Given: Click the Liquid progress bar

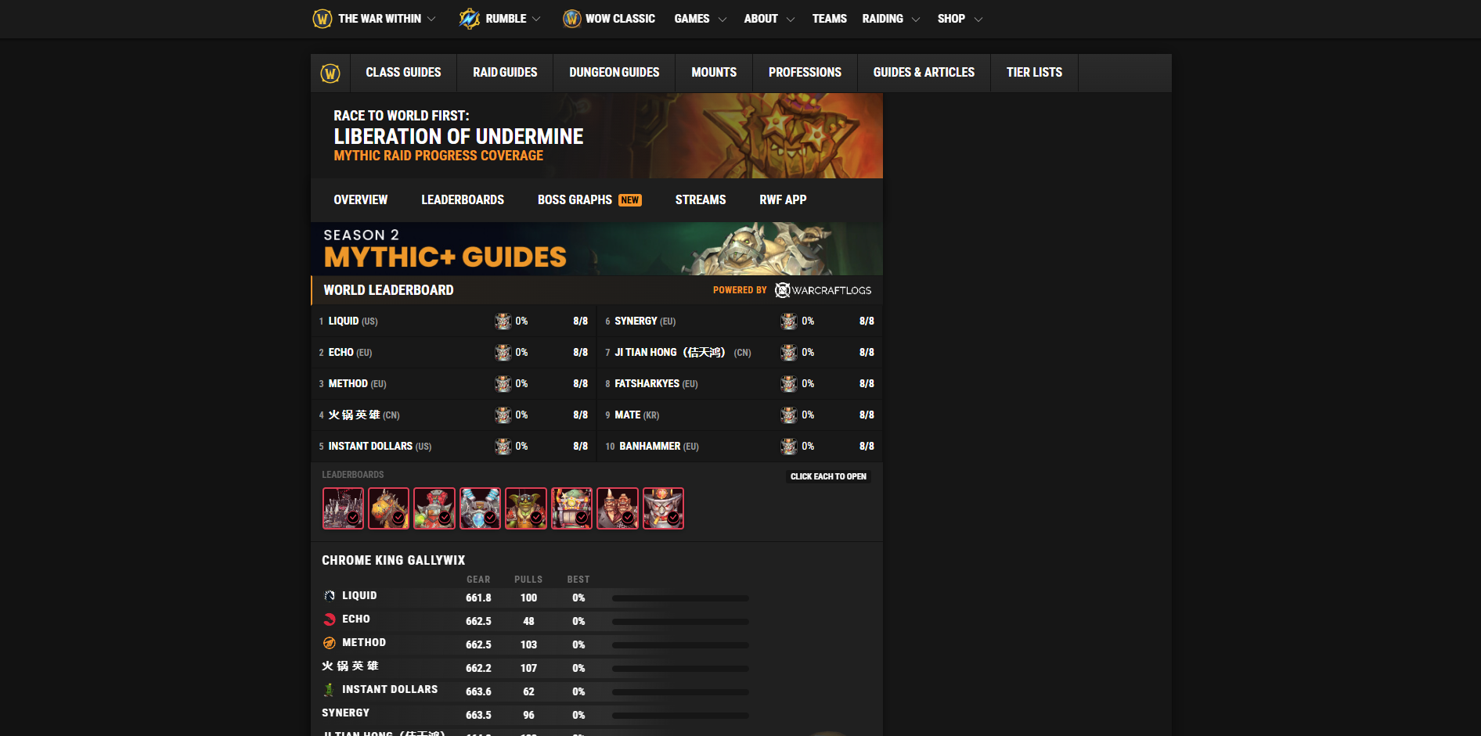Looking at the screenshot, I should [680, 598].
